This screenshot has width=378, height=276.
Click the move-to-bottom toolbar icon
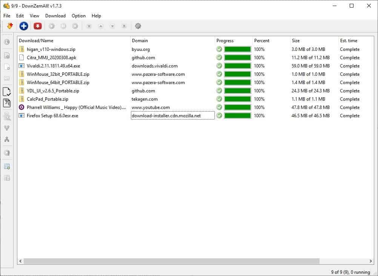coord(124,26)
